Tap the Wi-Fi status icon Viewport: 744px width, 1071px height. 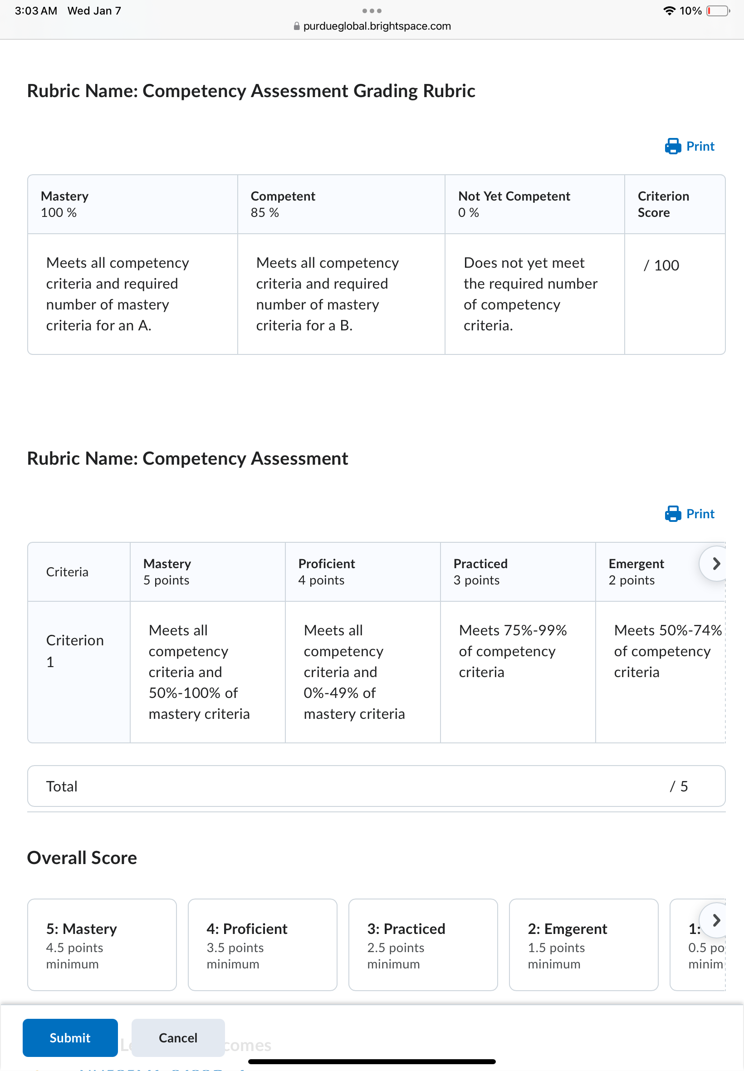669,11
